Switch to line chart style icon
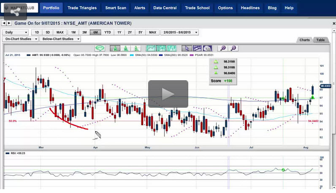 [x=151, y=48]
